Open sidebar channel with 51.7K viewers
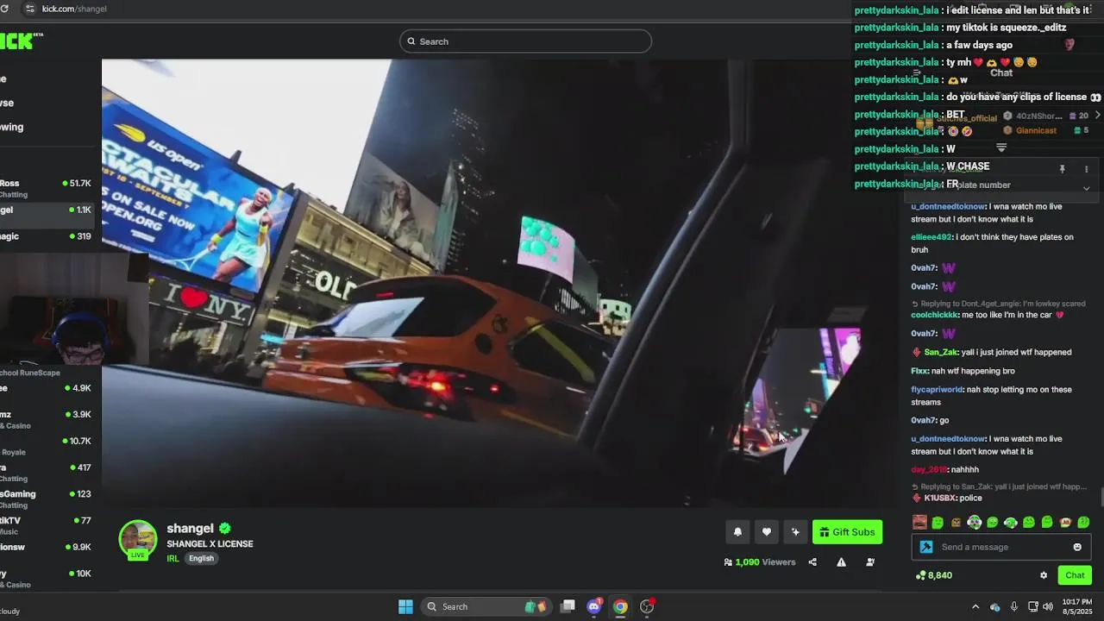Viewport: 1104px width, 621px height. tap(46, 188)
